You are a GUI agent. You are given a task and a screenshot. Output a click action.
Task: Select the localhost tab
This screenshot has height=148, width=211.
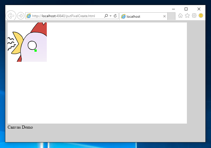[x=143, y=16]
